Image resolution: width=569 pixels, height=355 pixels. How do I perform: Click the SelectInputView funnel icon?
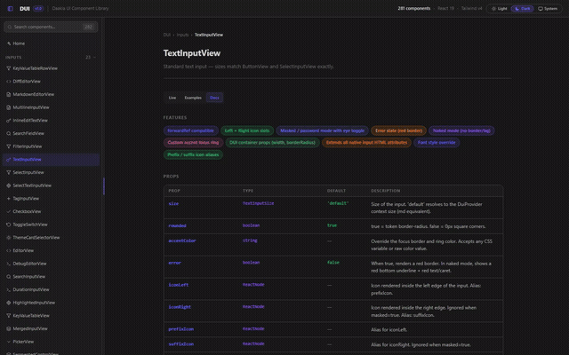(x=9, y=172)
